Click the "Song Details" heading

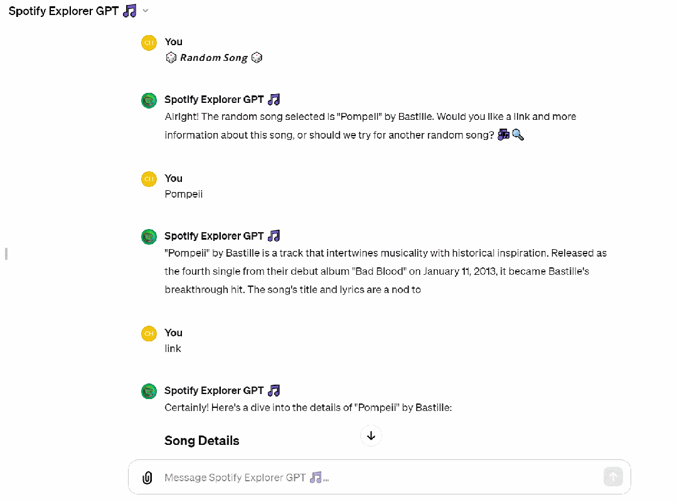pos(201,441)
